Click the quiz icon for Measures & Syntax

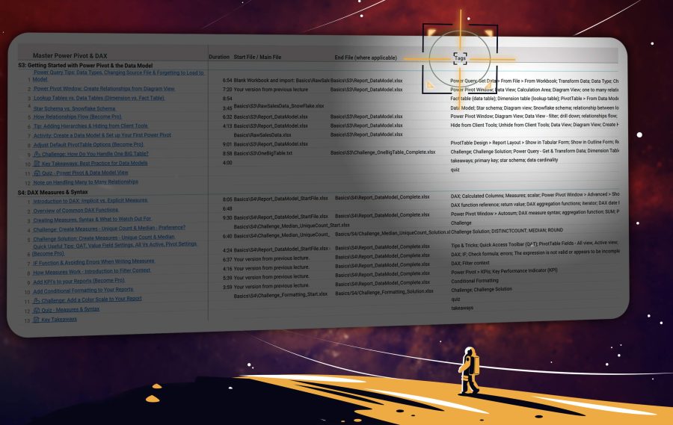37,309
